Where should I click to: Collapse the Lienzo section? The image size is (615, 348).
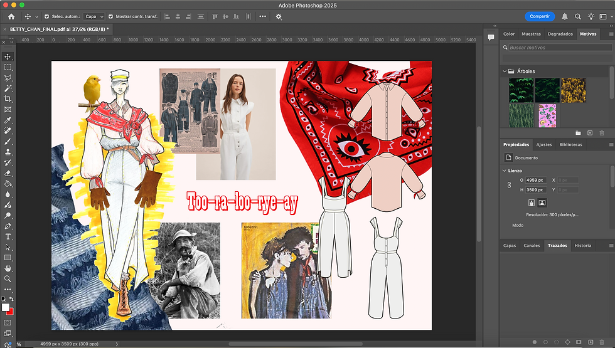coord(505,171)
